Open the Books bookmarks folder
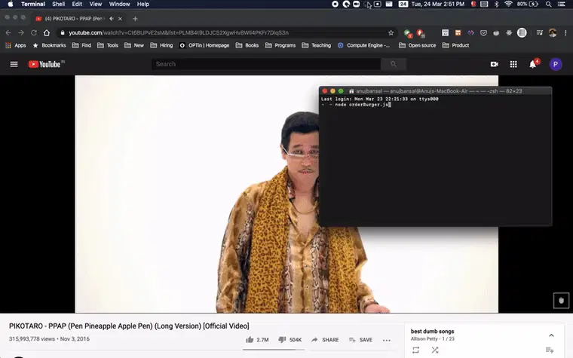The width and height of the screenshot is (573, 358). (x=247, y=45)
